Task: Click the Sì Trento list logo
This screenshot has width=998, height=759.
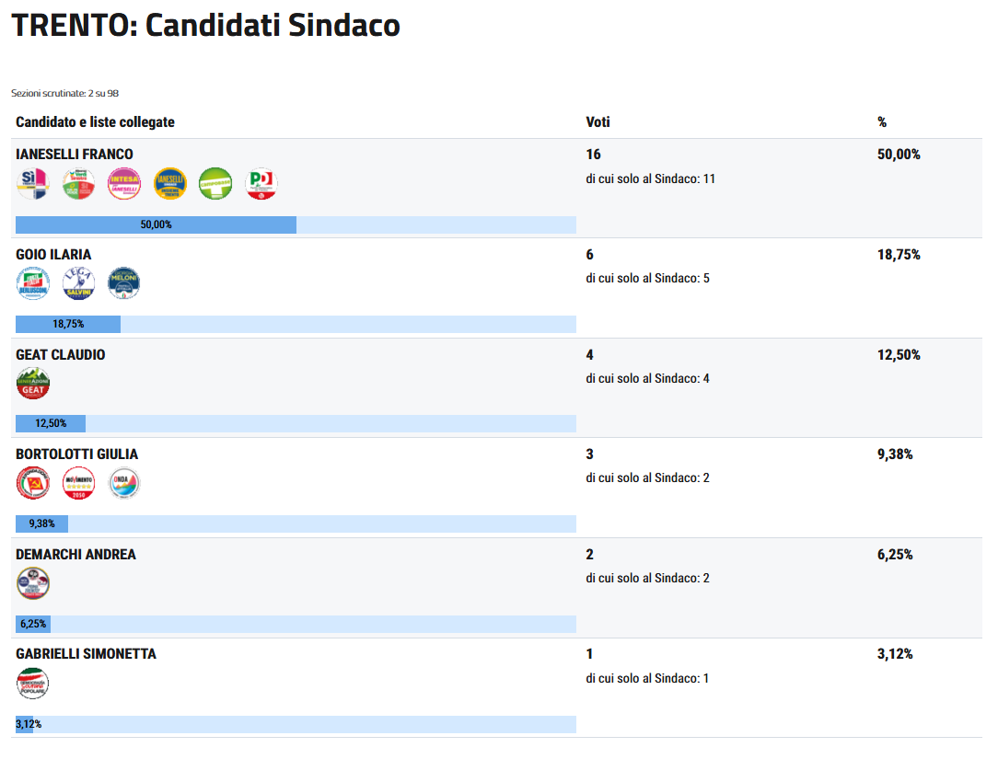Action: pos(33,184)
